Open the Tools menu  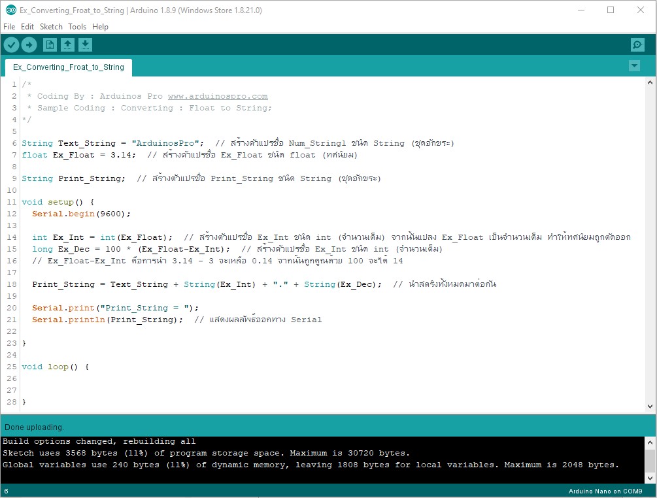[77, 27]
